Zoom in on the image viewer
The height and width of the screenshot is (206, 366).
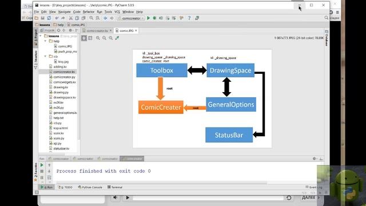pyautogui.click(x=98, y=38)
